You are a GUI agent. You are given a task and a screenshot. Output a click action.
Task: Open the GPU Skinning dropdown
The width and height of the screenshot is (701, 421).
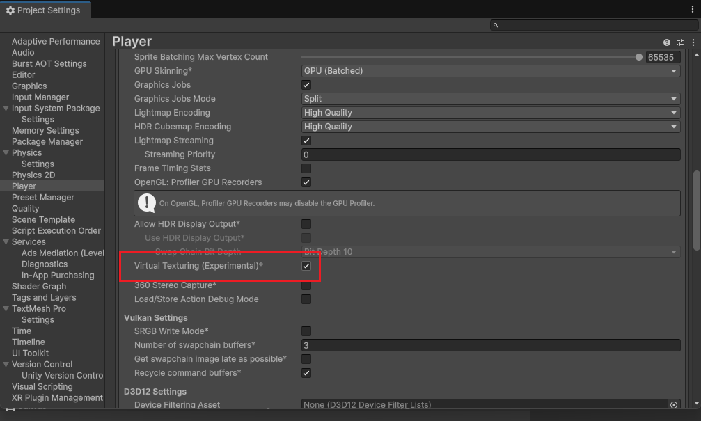click(x=491, y=71)
